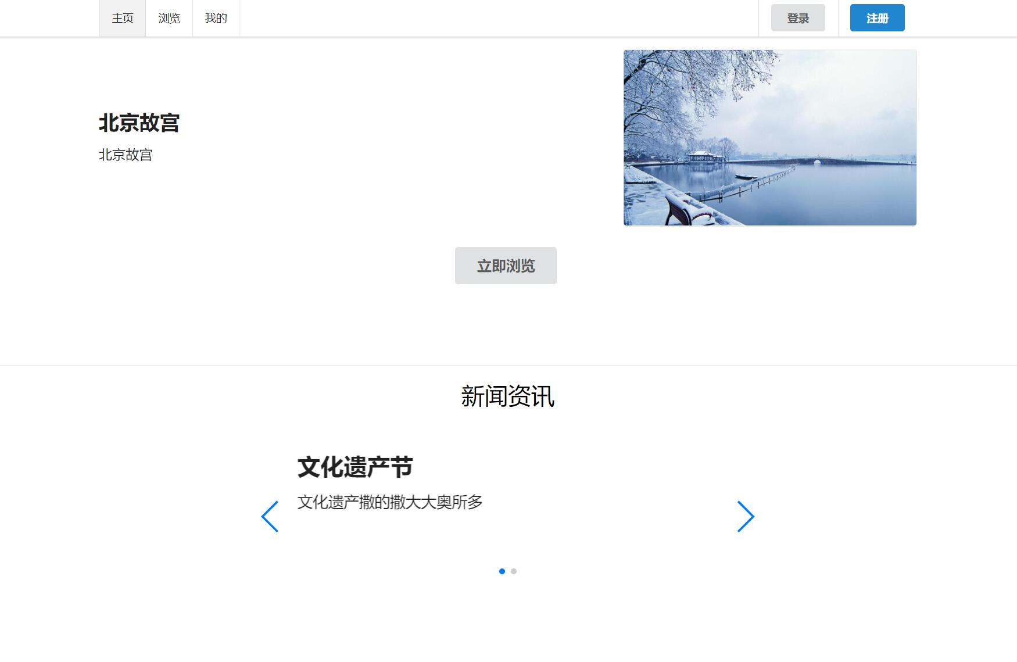Screen dimensions: 1017x662
Task: Open the 主页 navigation tab
Action: (x=122, y=18)
